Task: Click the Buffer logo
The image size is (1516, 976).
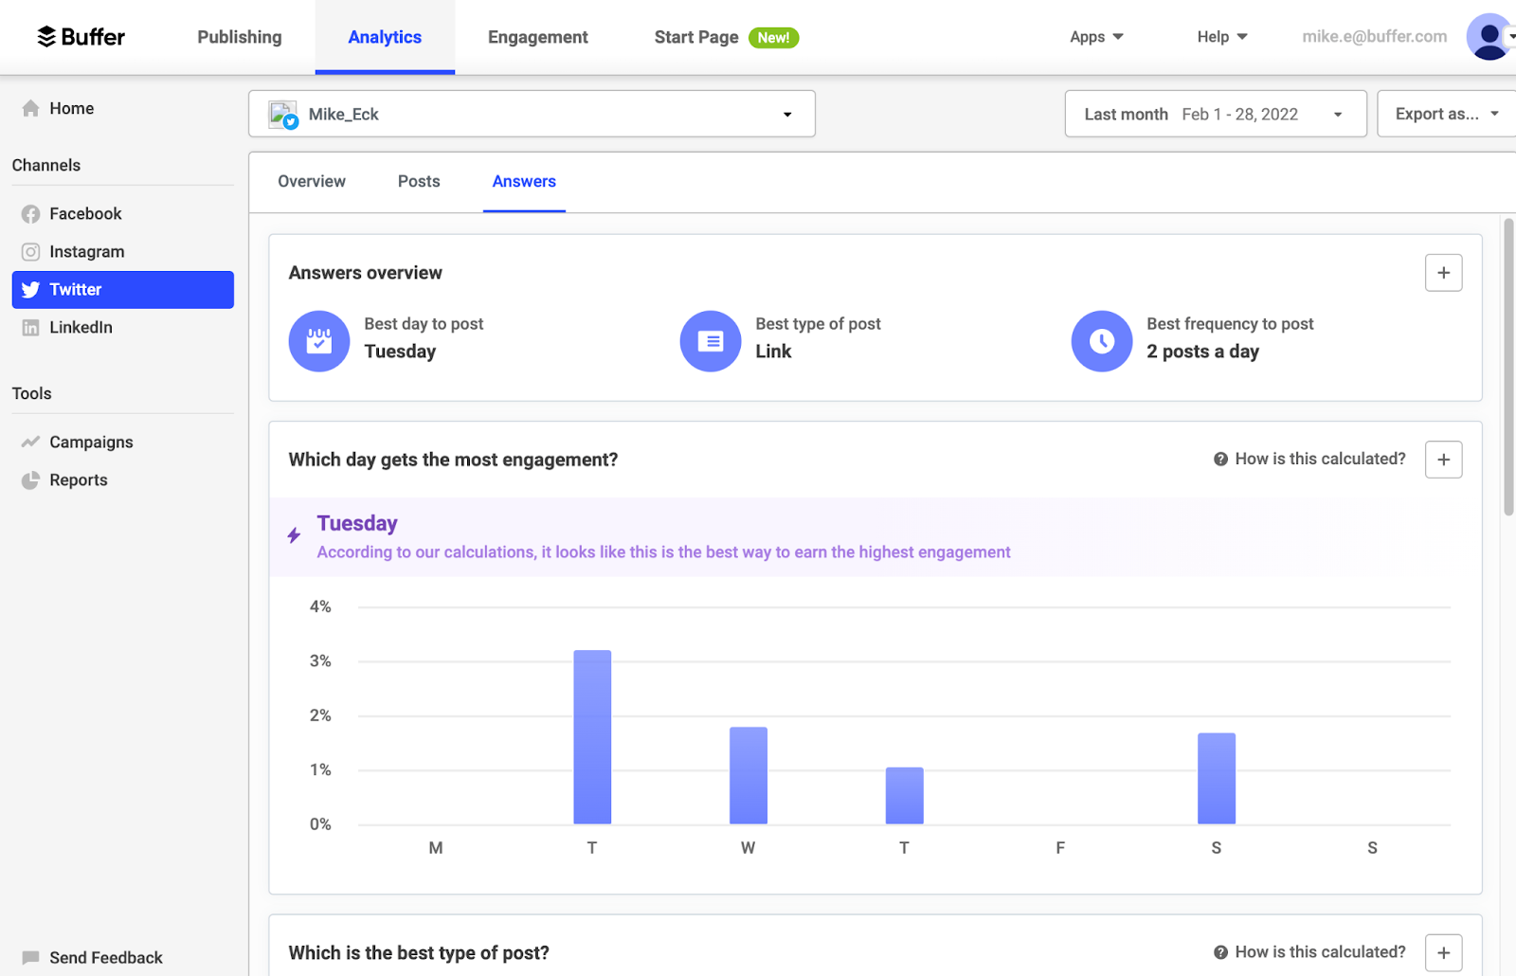Action: pos(80,37)
